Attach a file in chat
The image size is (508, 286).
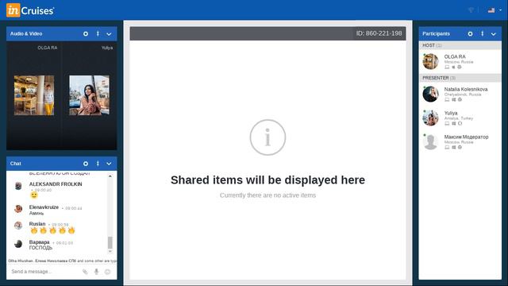pyautogui.click(x=85, y=272)
